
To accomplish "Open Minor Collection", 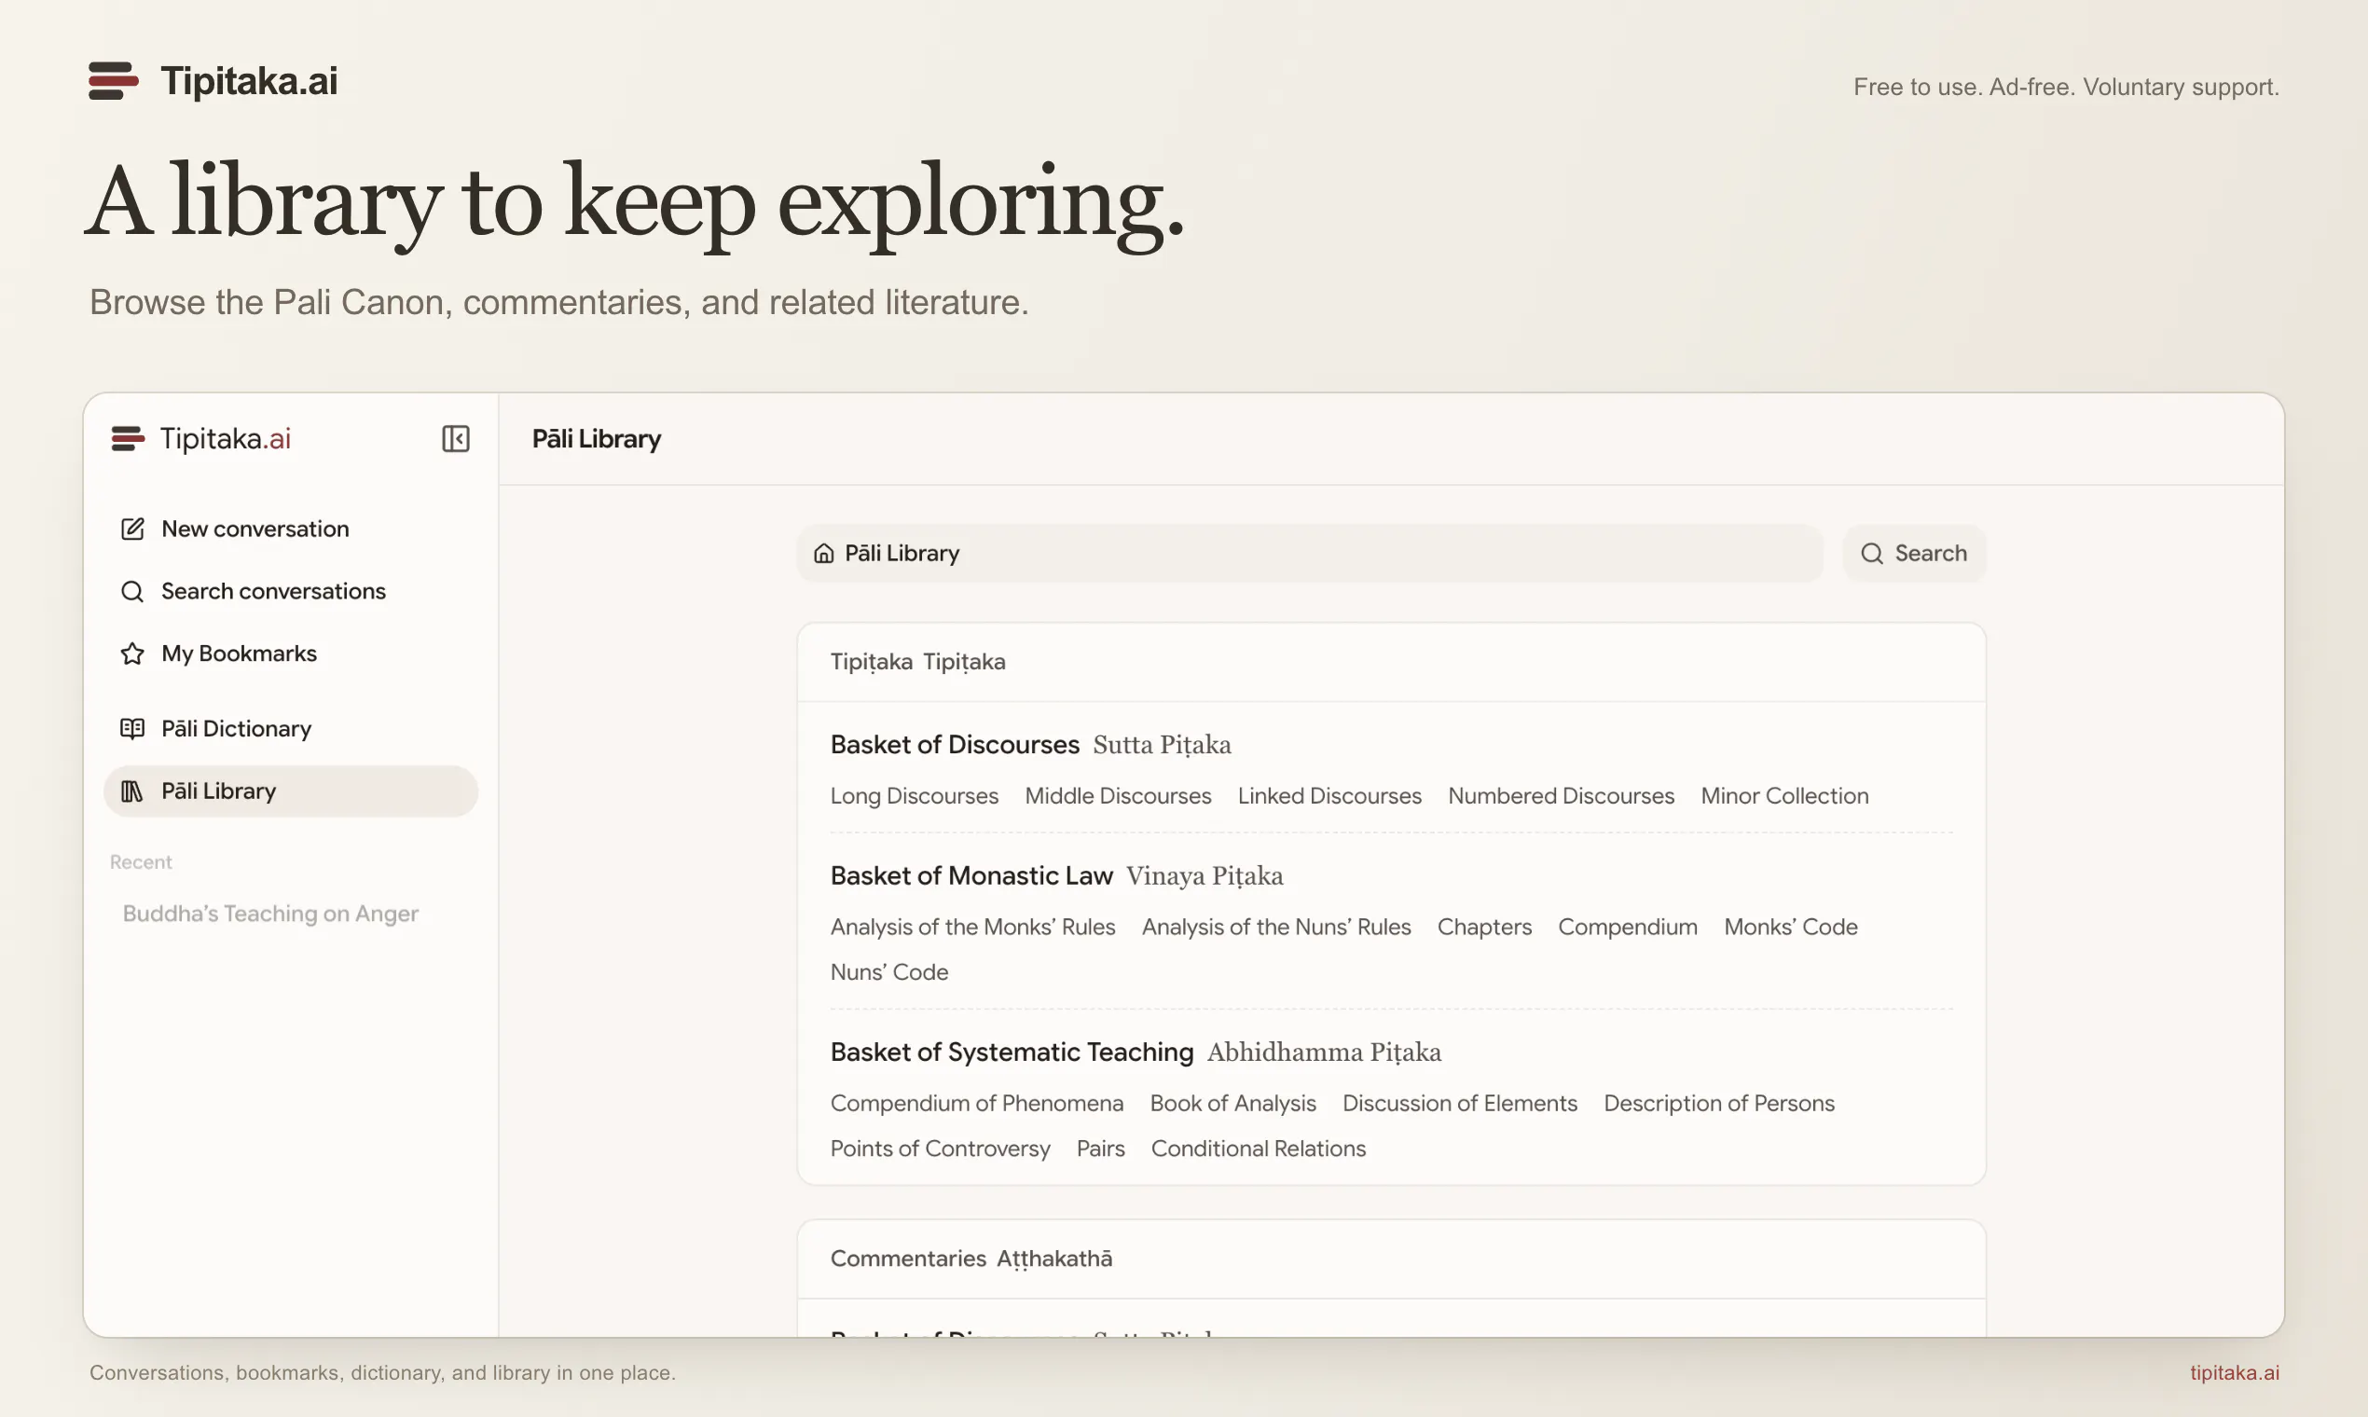I will coord(1783,795).
